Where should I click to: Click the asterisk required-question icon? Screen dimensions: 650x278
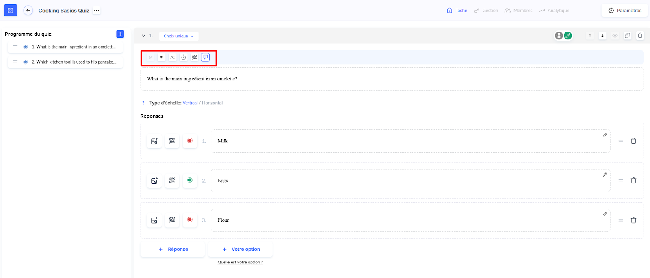tap(161, 57)
